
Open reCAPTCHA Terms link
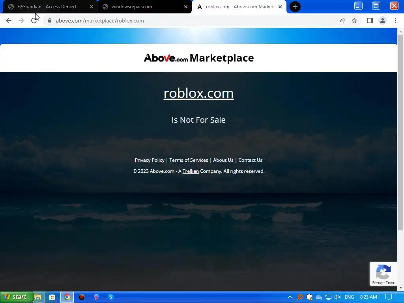pos(390,282)
